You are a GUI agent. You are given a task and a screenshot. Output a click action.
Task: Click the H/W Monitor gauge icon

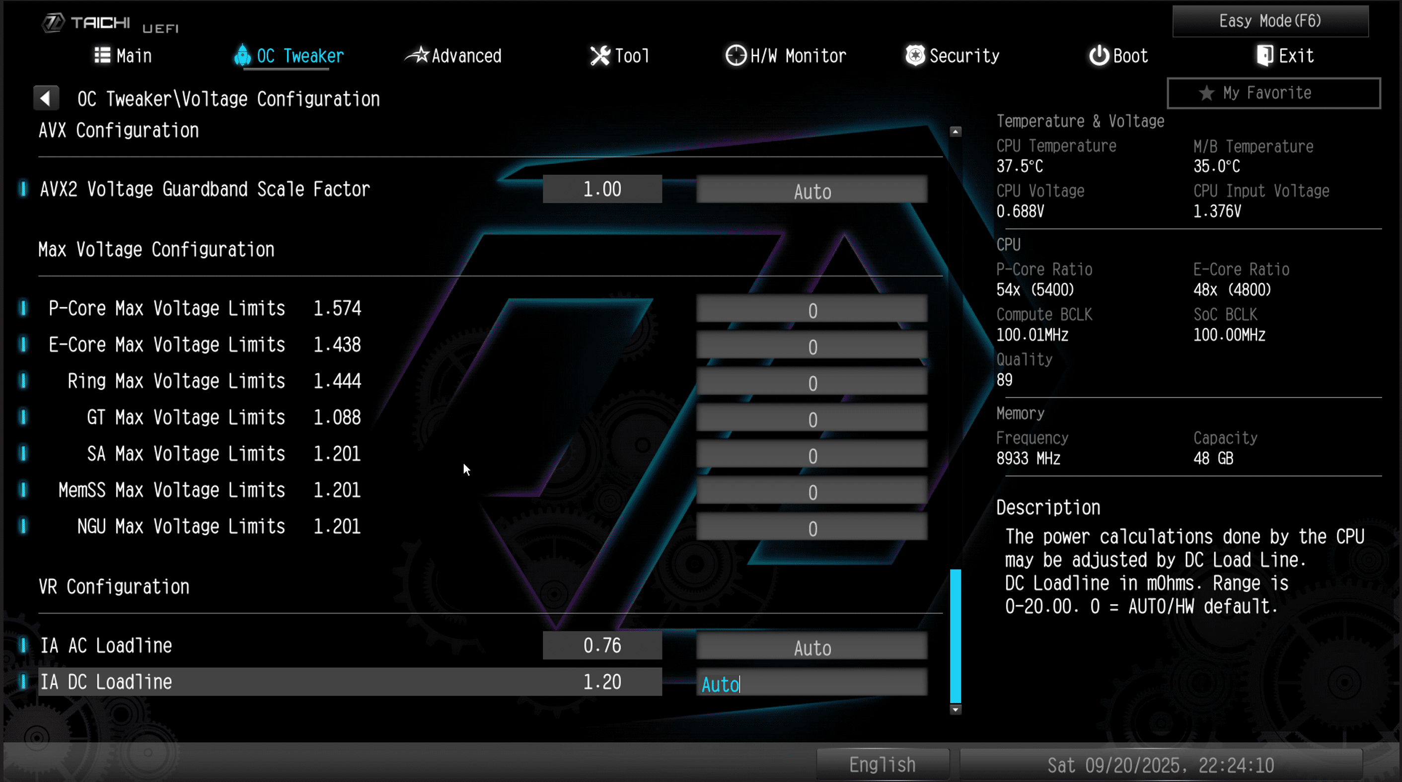(736, 56)
